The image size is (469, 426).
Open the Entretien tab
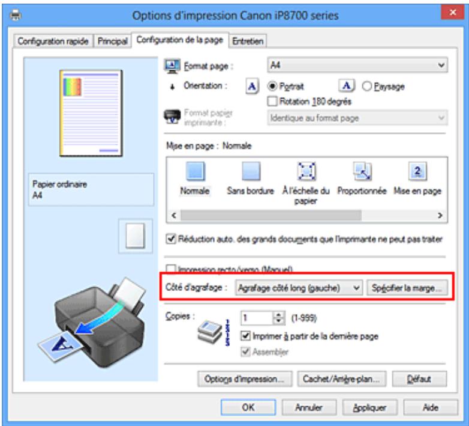[248, 41]
